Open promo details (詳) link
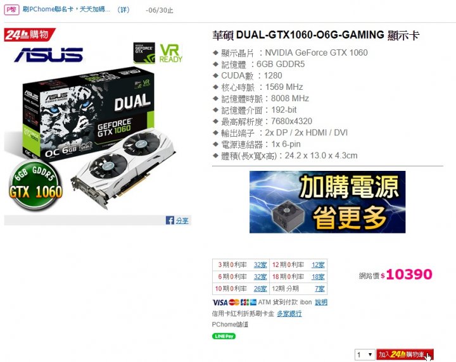This screenshot has width=456, height=362. click(x=123, y=9)
